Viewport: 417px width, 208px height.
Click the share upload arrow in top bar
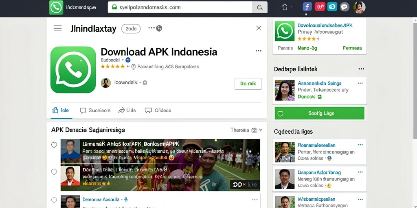point(284,7)
